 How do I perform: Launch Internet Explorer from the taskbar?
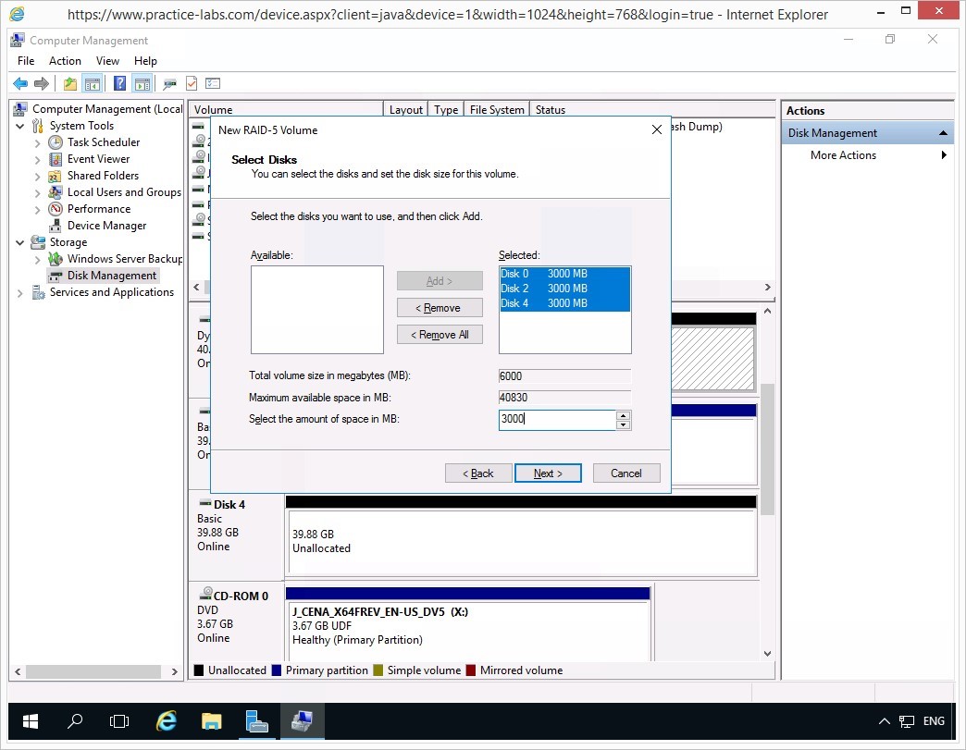pyautogui.click(x=167, y=721)
